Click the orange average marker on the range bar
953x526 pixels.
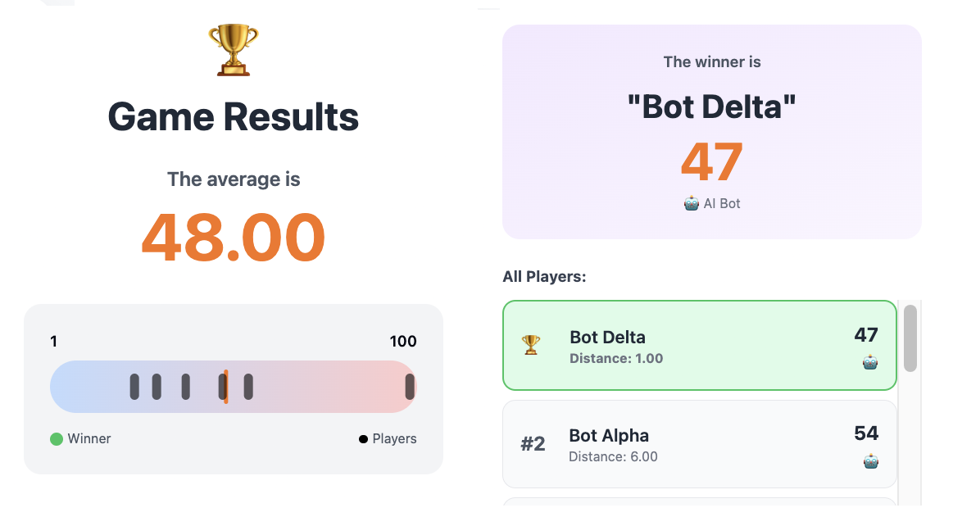point(226,387)
